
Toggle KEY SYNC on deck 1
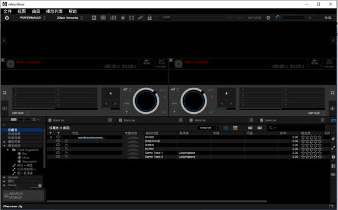click(x=146, y=62)
